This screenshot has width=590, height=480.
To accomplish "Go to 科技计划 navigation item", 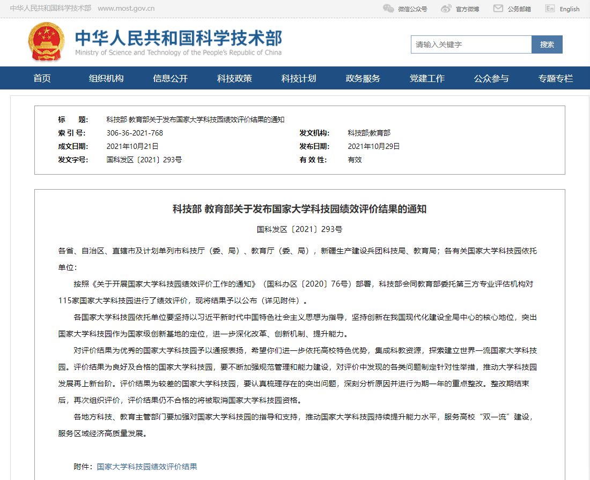I will (x=298, y=78).
